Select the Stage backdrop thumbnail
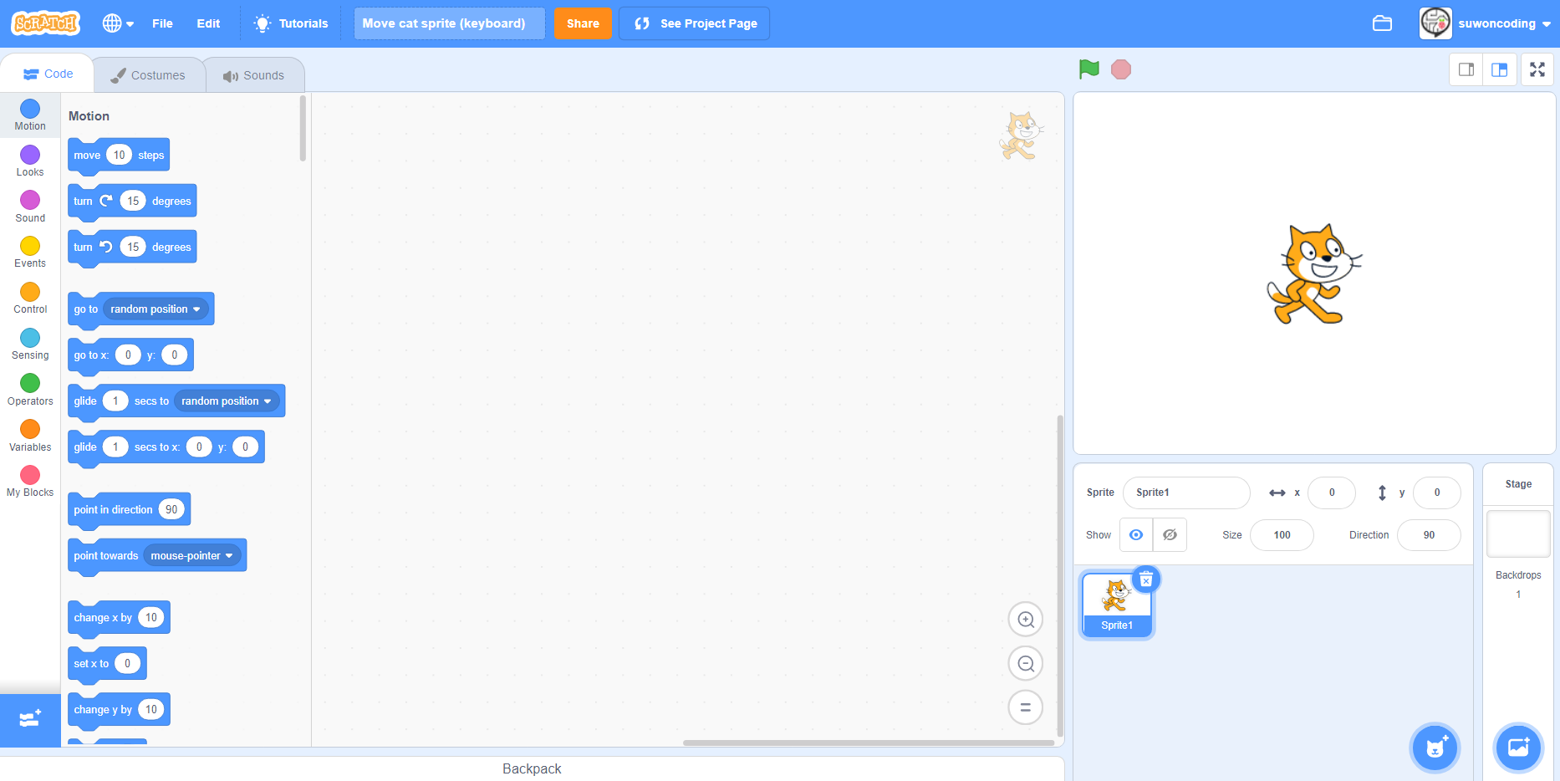The height and width of the screenshot is (781, 1560). [1518, 533]
